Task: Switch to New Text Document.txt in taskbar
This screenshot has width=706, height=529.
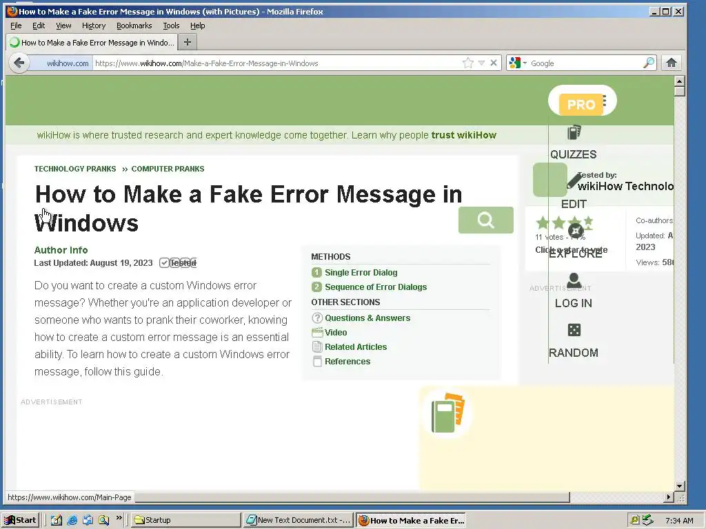Action: click(x=298, y=520)
